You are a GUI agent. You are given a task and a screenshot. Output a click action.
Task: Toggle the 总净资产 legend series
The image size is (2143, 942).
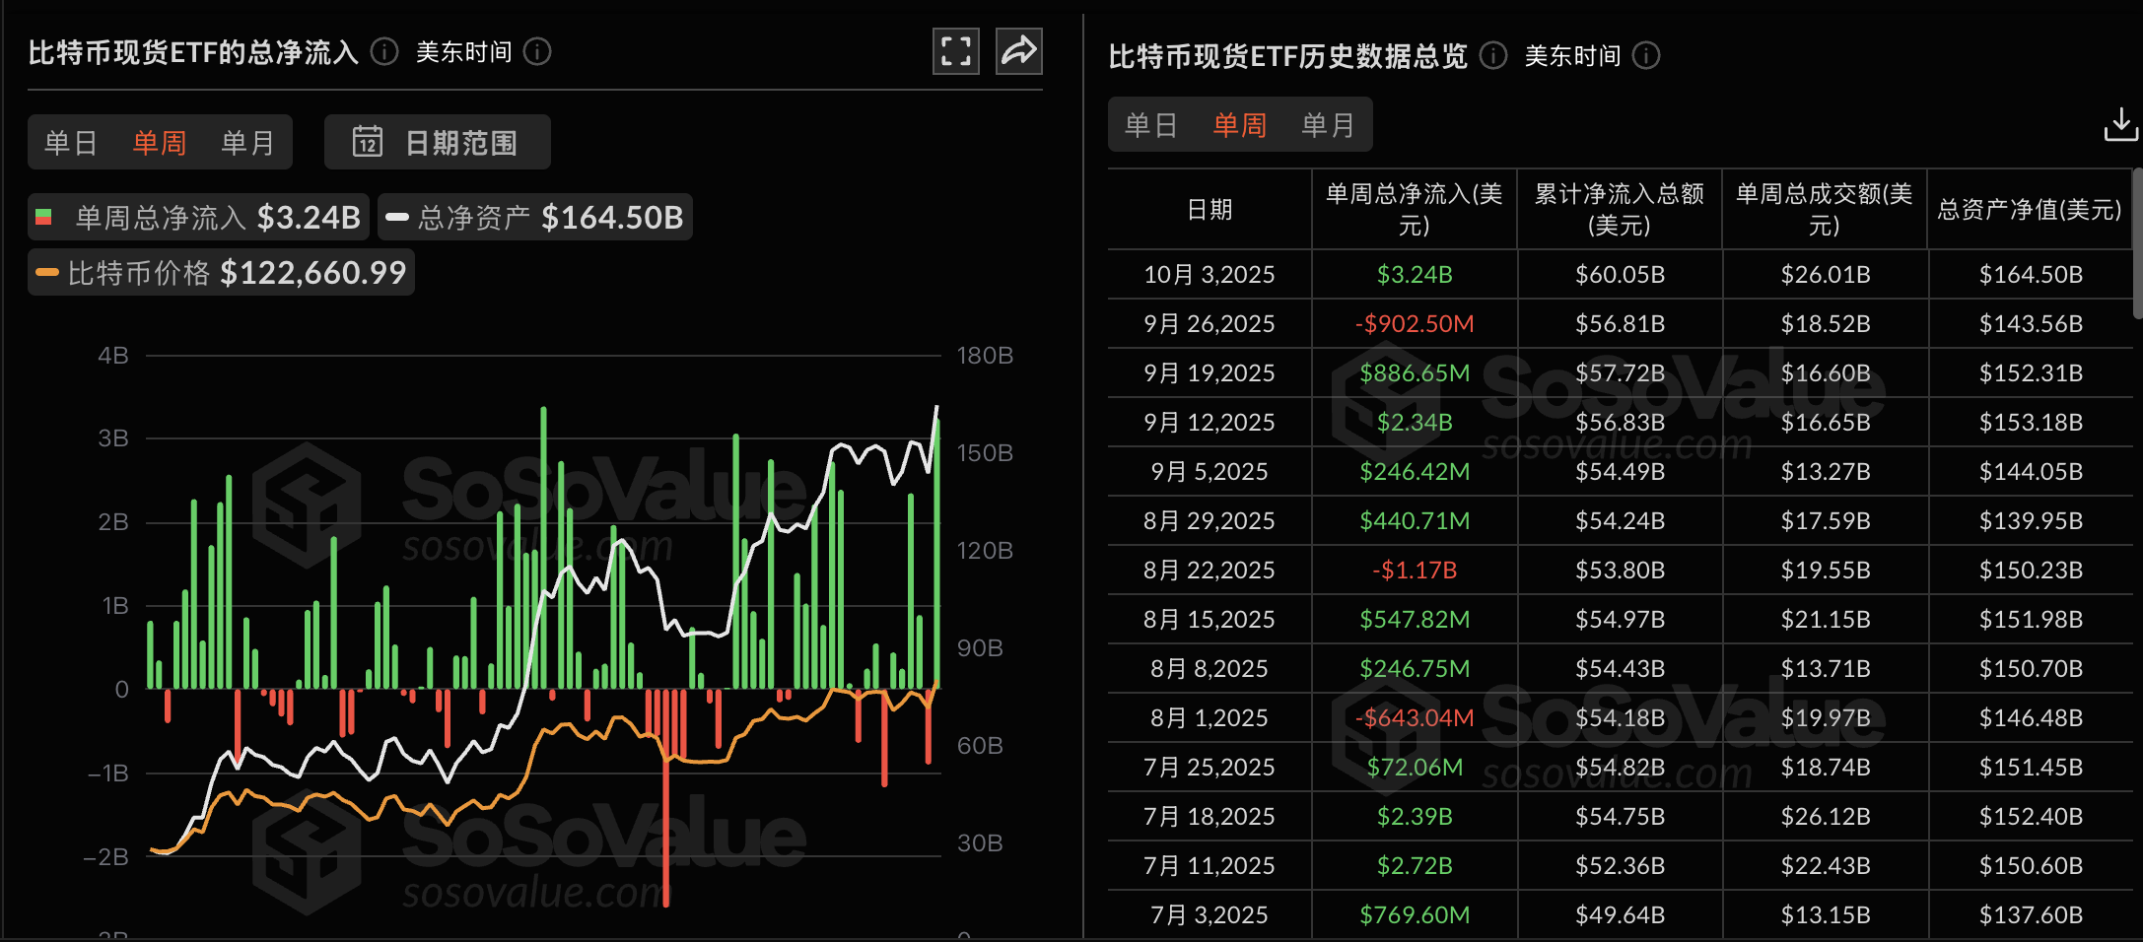coord(534,217)
